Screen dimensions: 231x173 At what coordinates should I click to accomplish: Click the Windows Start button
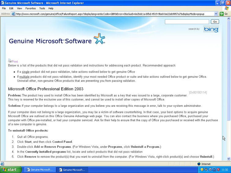tap(11, 170)
